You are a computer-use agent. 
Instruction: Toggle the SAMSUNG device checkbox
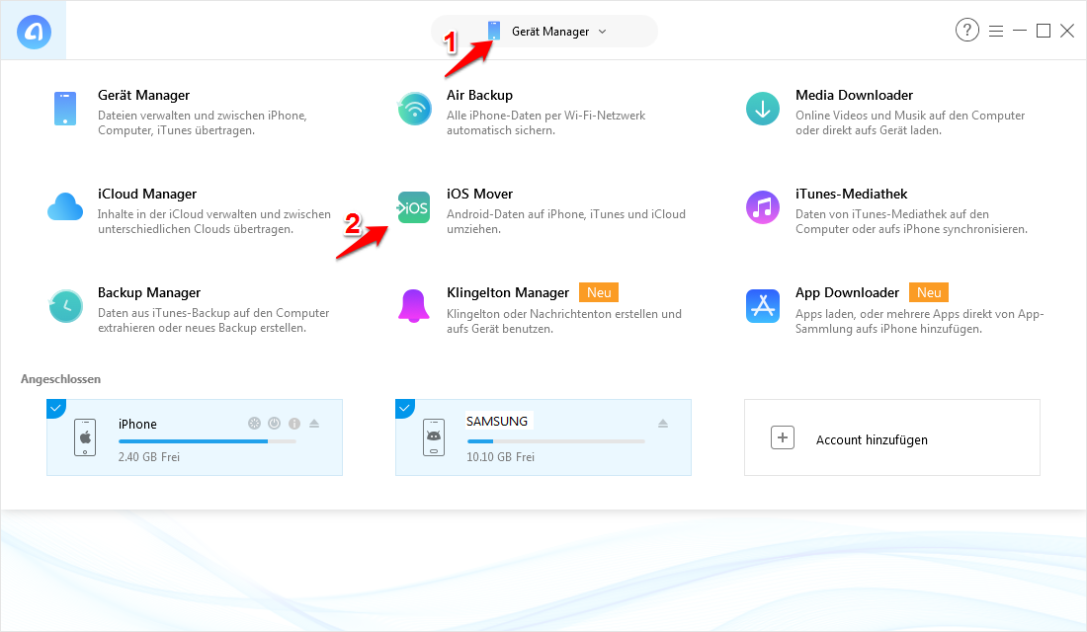tap(404, 408)
